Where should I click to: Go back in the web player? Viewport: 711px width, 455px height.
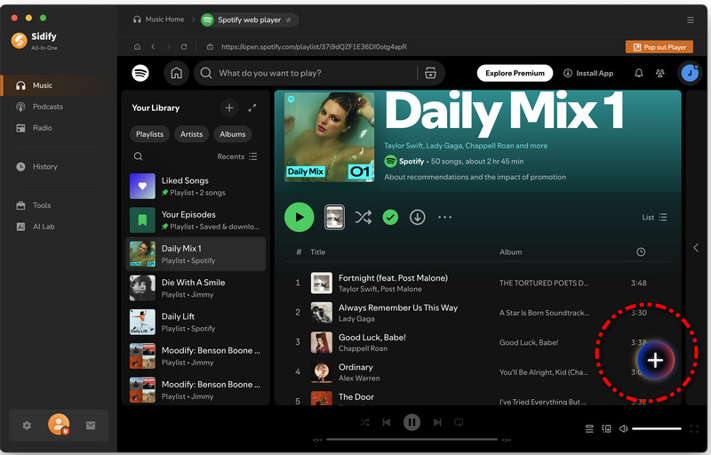pyautogui.click(x=153, y=47)
